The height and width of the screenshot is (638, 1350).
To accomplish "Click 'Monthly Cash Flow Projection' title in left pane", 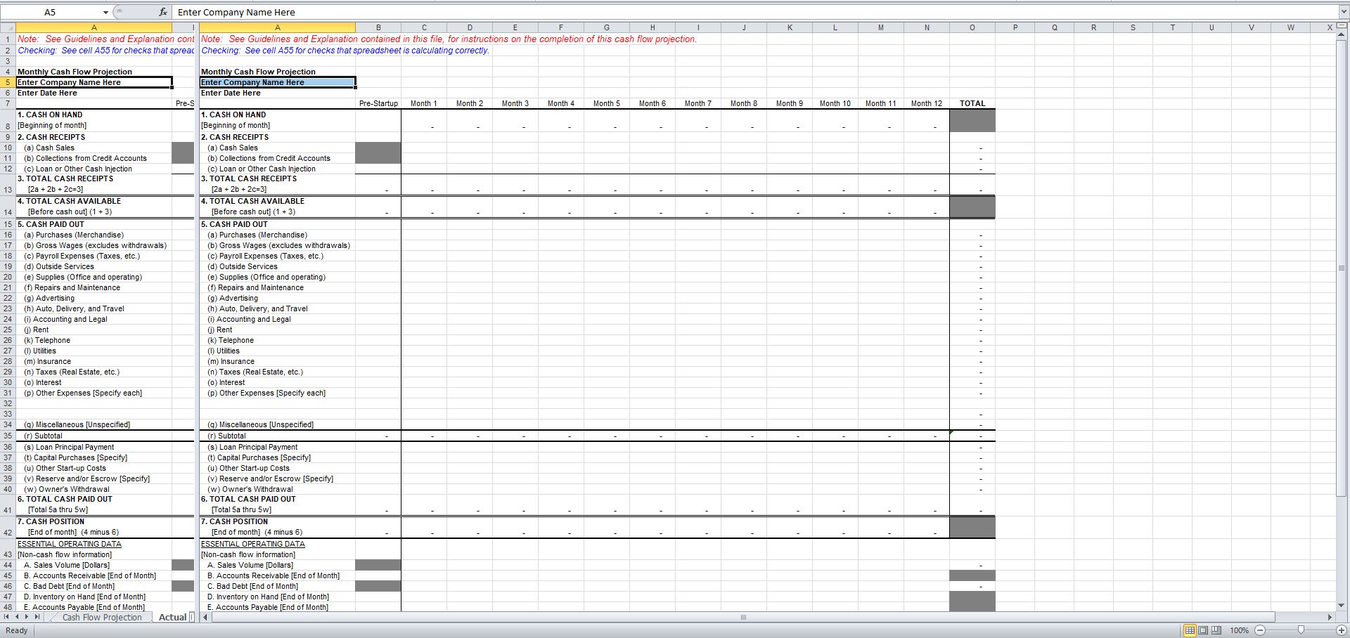I will tap(75, 72).
